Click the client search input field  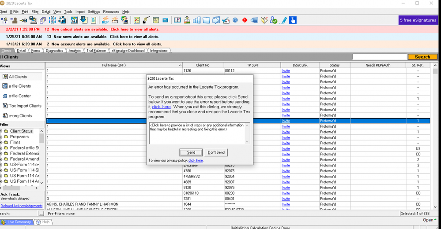coord(380,57)
